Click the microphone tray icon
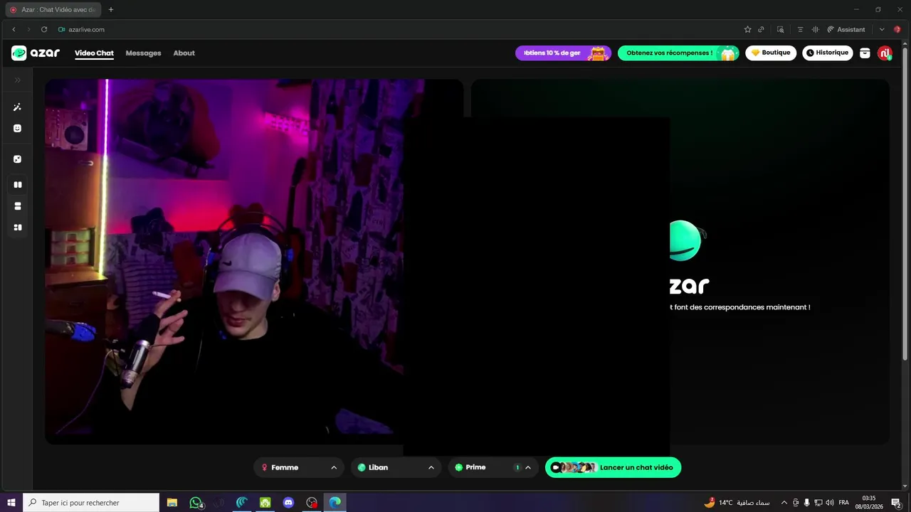The image size is (911, 512). 807,503
